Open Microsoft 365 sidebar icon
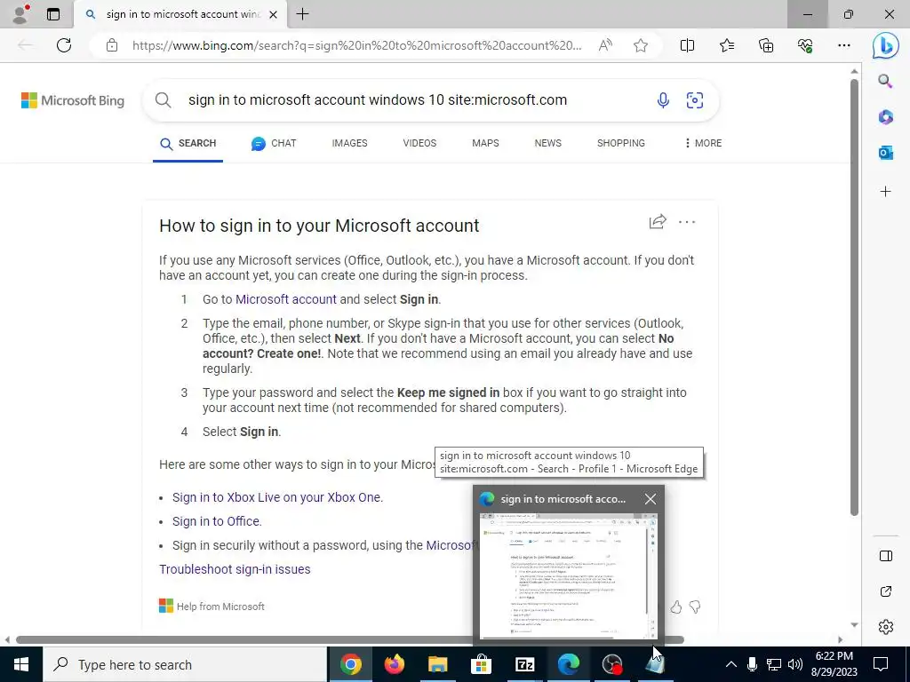The width and height of the screenshot is (910, 682). pyautogui.click(x=886, y=117)
